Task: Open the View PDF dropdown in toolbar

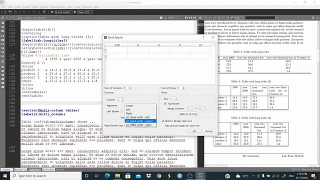Action: [85, 12]
